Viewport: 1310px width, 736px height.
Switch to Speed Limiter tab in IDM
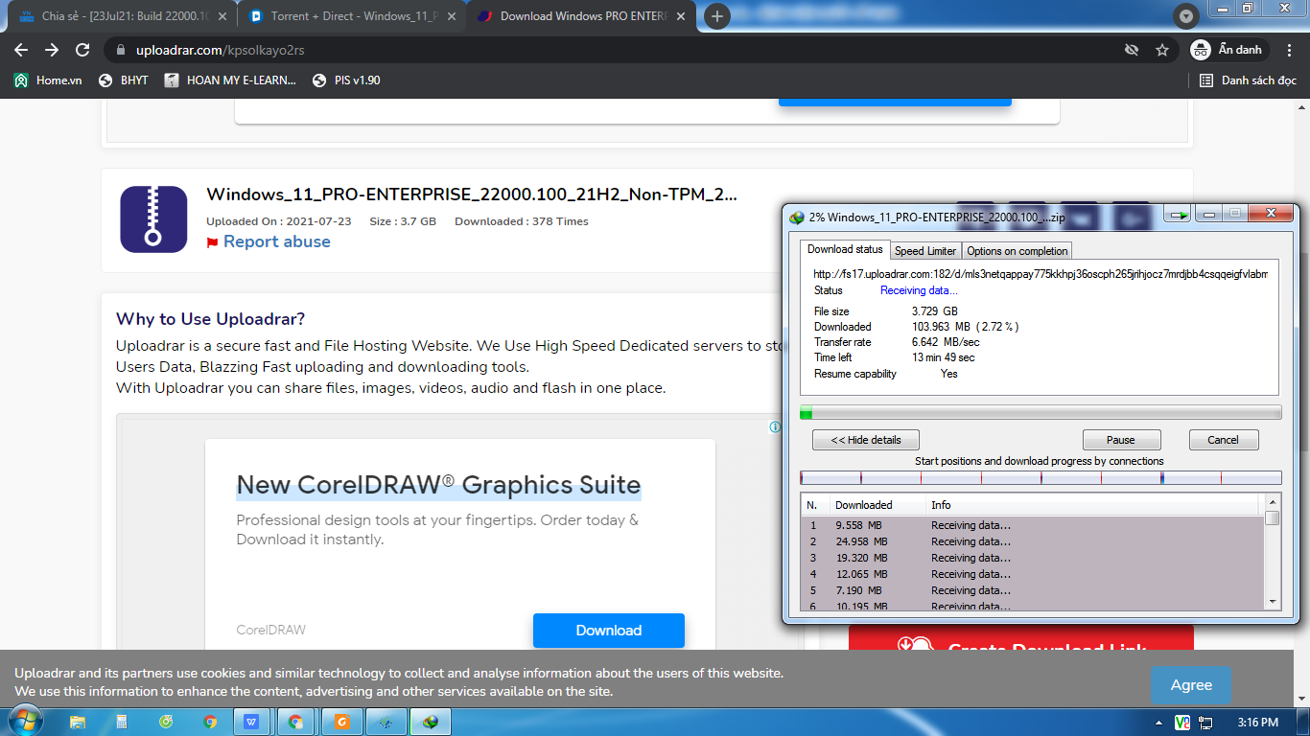pyautogui.click(x=925, y=251)
